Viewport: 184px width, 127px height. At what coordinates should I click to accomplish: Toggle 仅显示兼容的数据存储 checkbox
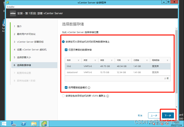66,50
